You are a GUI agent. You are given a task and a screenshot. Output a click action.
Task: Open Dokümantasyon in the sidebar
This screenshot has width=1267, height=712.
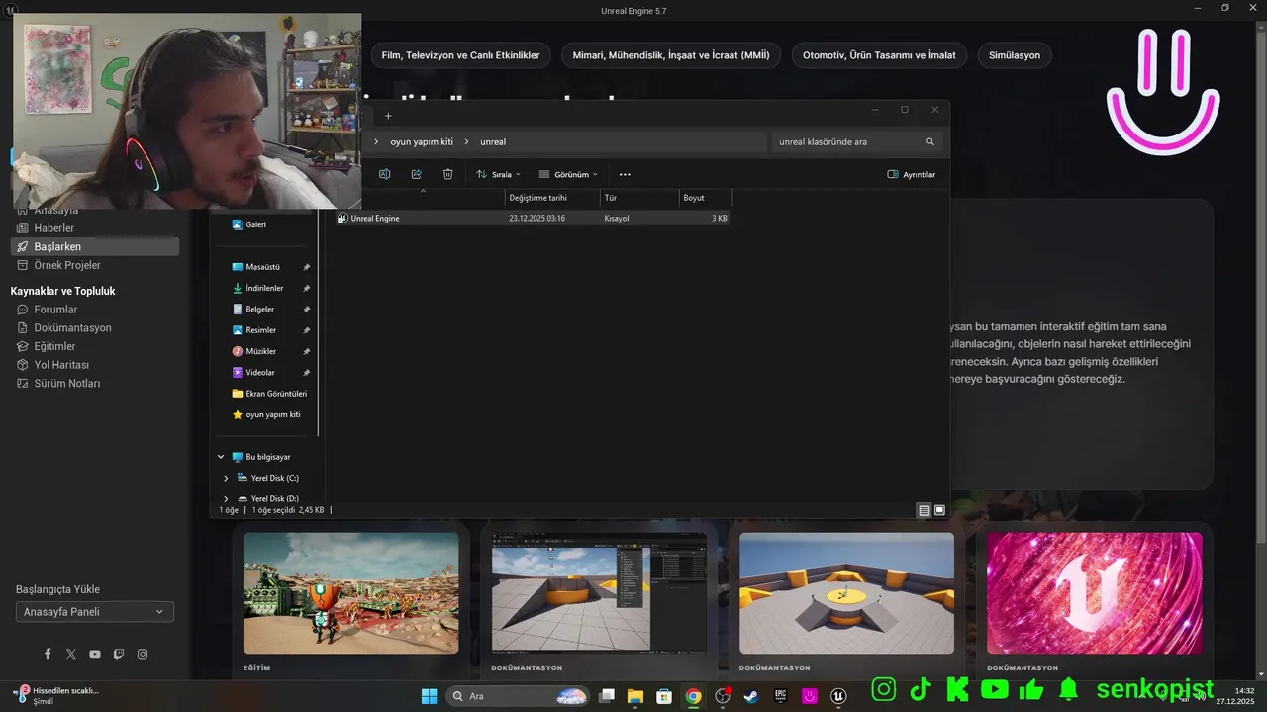(72, 328)
